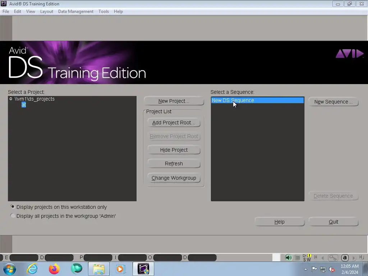This screenshot has width=368, height=276.
Task: Click Add Project Root... button
Action: (x=174, y=123)
